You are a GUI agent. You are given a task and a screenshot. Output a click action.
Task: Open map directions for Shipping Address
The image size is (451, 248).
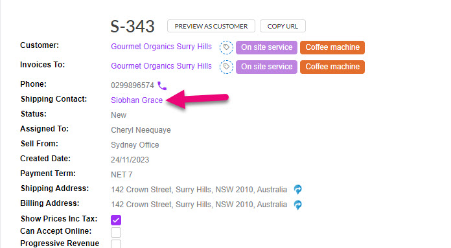(297, 190)
